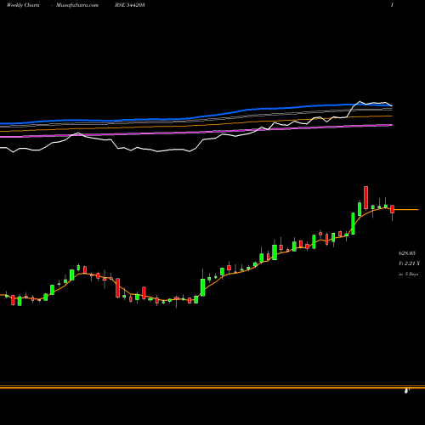The height and width of the screenshot is (425, 425).
Task: Click the "MunafaSutra.com" site label
Action: [77, 5]
